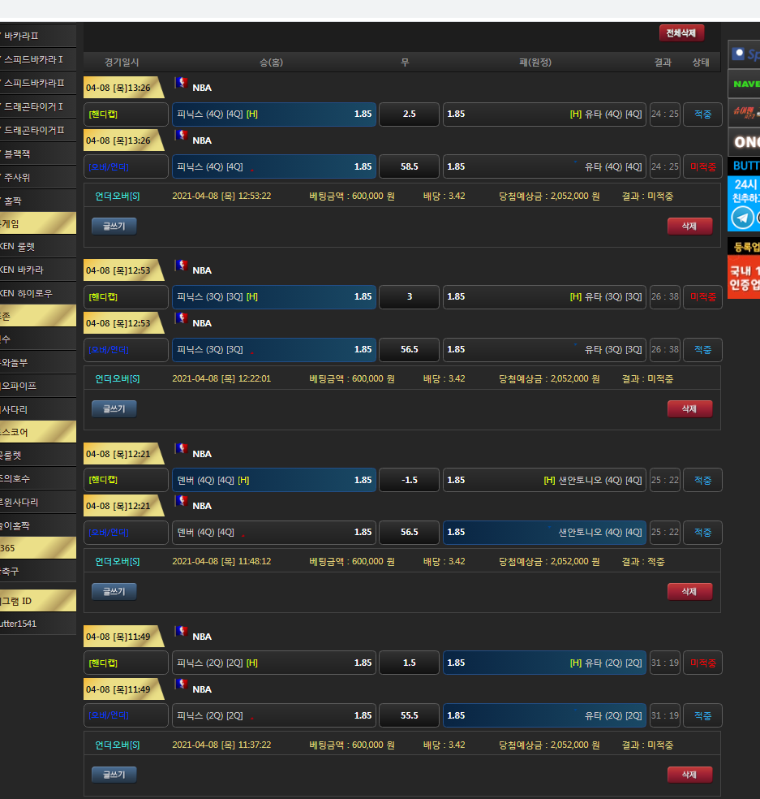Open 주사위 in the left sidebar
This screenshot has width=760, height=799.
[x=37, y=177]
